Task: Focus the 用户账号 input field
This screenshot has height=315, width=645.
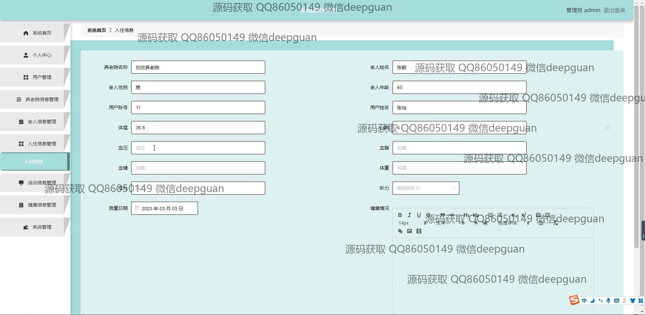Action: coord(198,107)
